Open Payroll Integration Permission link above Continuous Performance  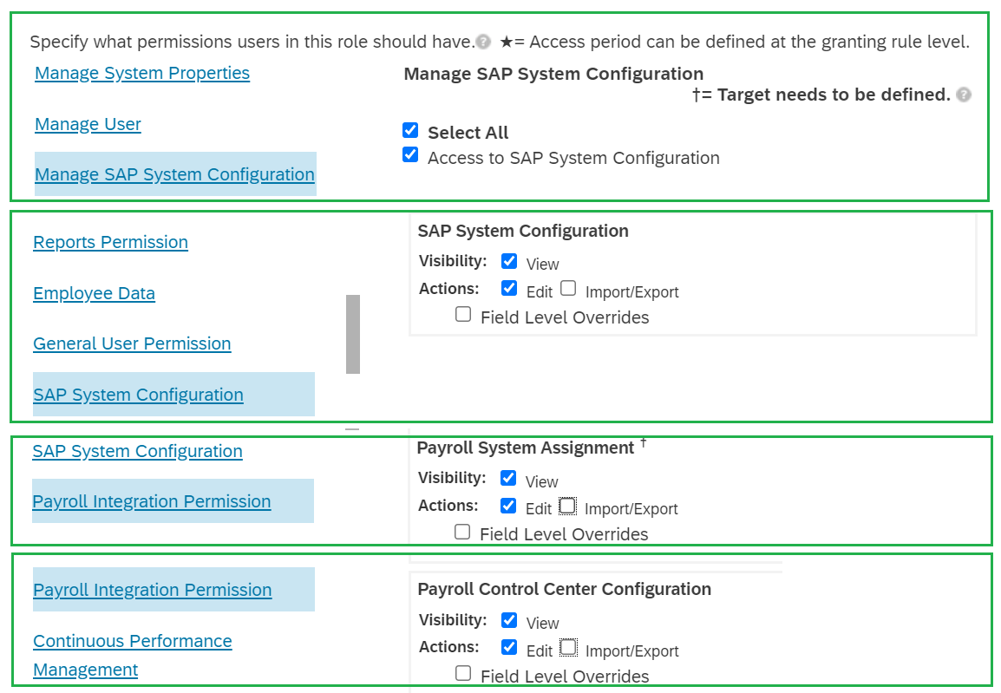pyautogui.click(x=153, y=591)
